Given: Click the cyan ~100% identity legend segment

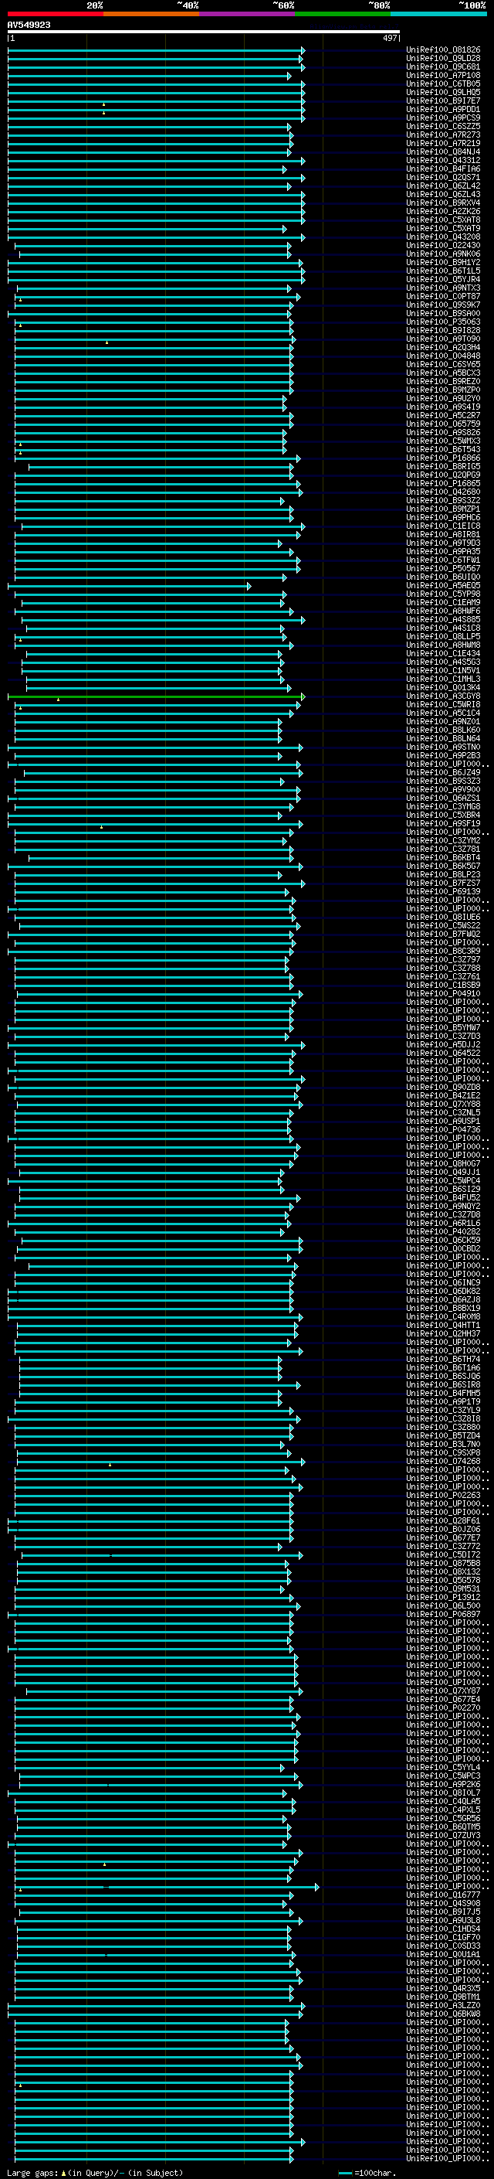Looking at the screenshot, I should point(439,14).
